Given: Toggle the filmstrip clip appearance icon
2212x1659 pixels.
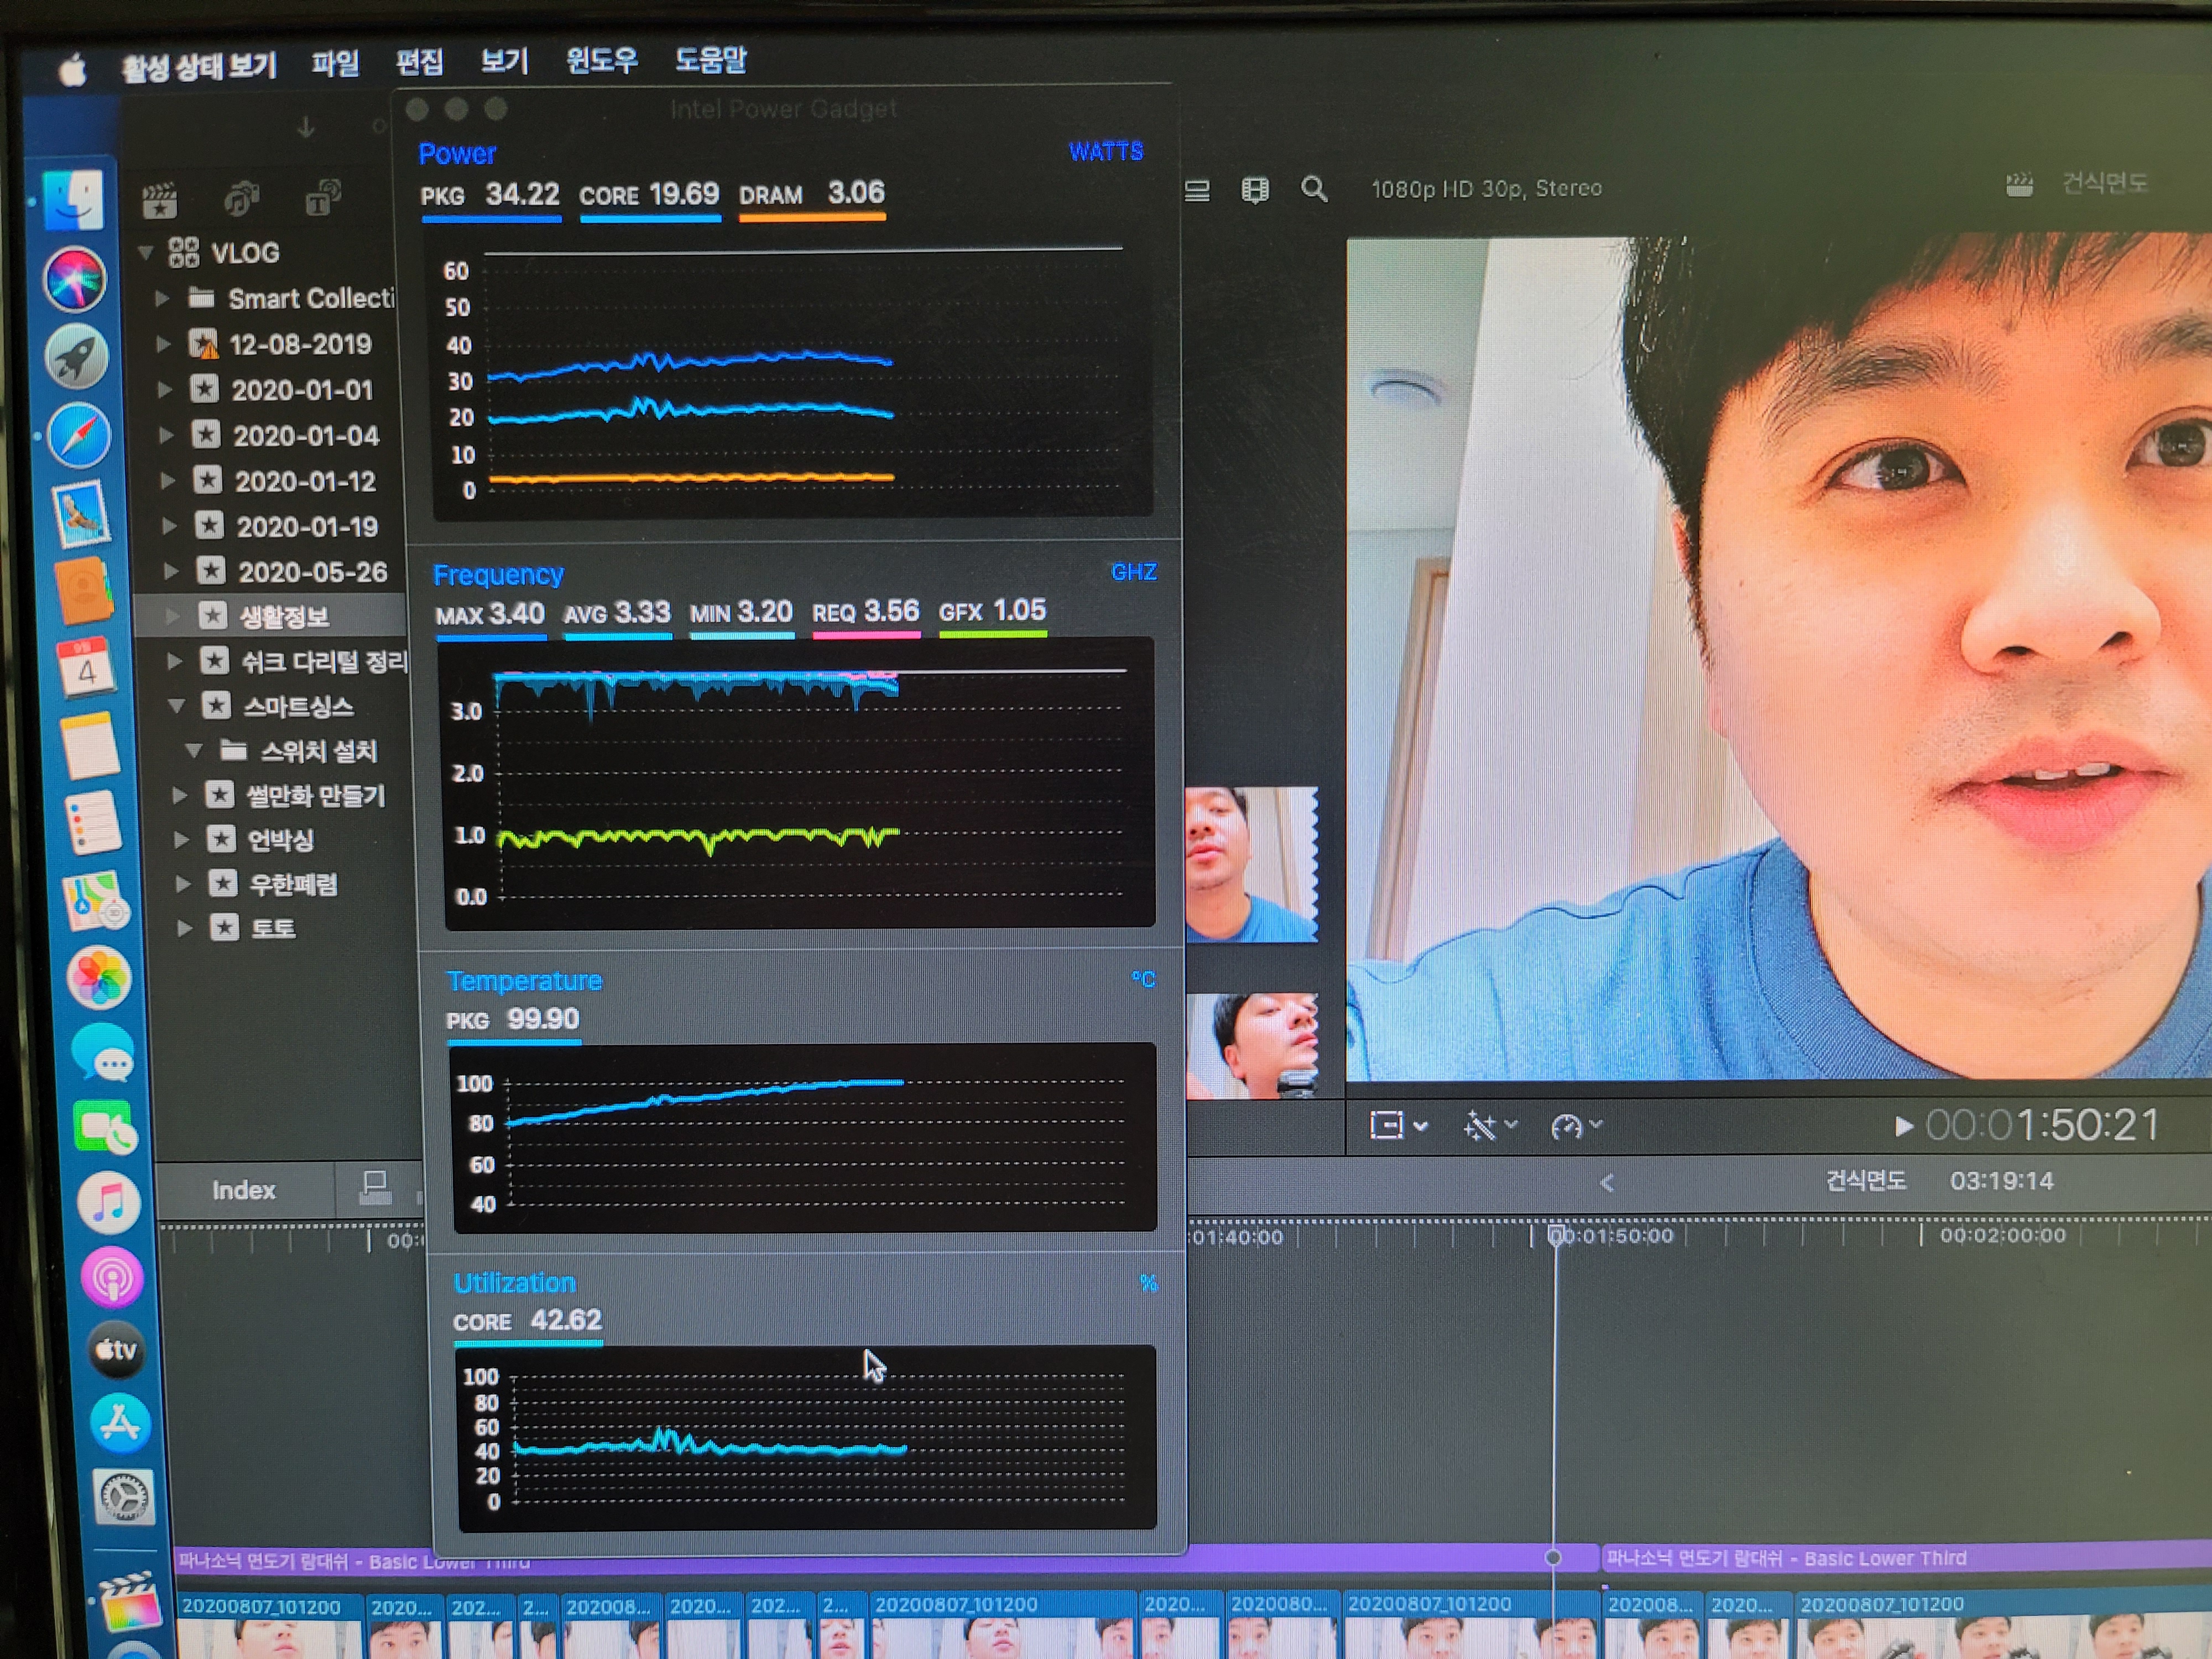Looking at the screenshot, I should click(1255, 190).
